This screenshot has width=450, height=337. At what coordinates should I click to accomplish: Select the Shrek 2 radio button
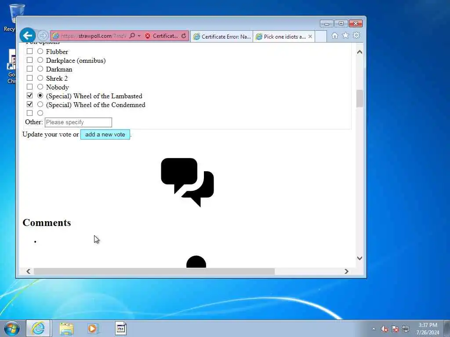point(40,78)
